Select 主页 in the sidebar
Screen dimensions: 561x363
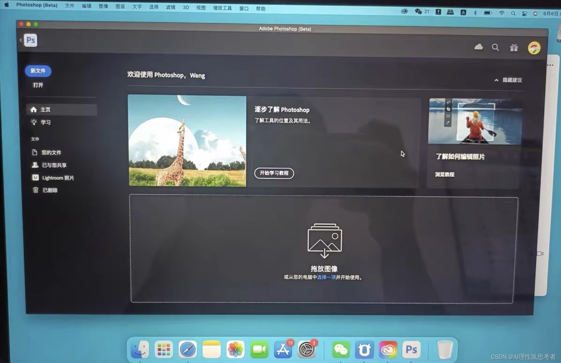pos(61,109)
